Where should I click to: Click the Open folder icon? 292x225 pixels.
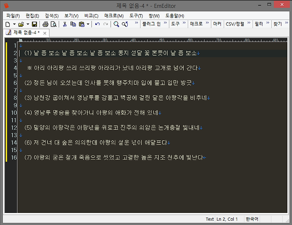[21, 24]
